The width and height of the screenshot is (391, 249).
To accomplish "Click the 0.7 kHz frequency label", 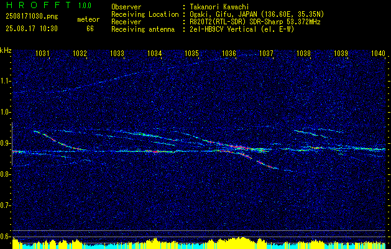I will pos(6,205).
